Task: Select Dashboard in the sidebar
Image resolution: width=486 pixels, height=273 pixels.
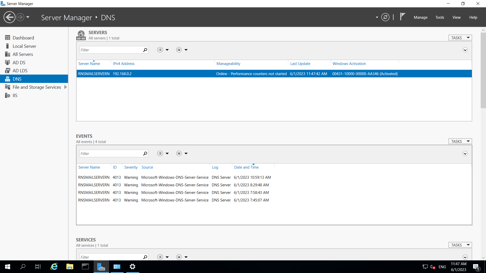Action: tap(34, 38)
